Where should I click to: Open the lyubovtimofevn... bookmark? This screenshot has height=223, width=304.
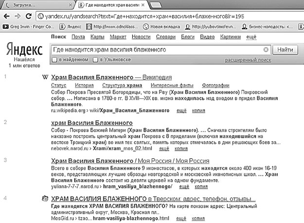(x=211, y=27)
